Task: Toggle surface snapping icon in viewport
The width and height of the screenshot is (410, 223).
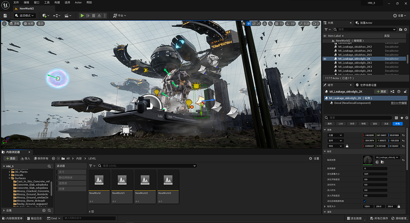Action: (x=271, y=23)
